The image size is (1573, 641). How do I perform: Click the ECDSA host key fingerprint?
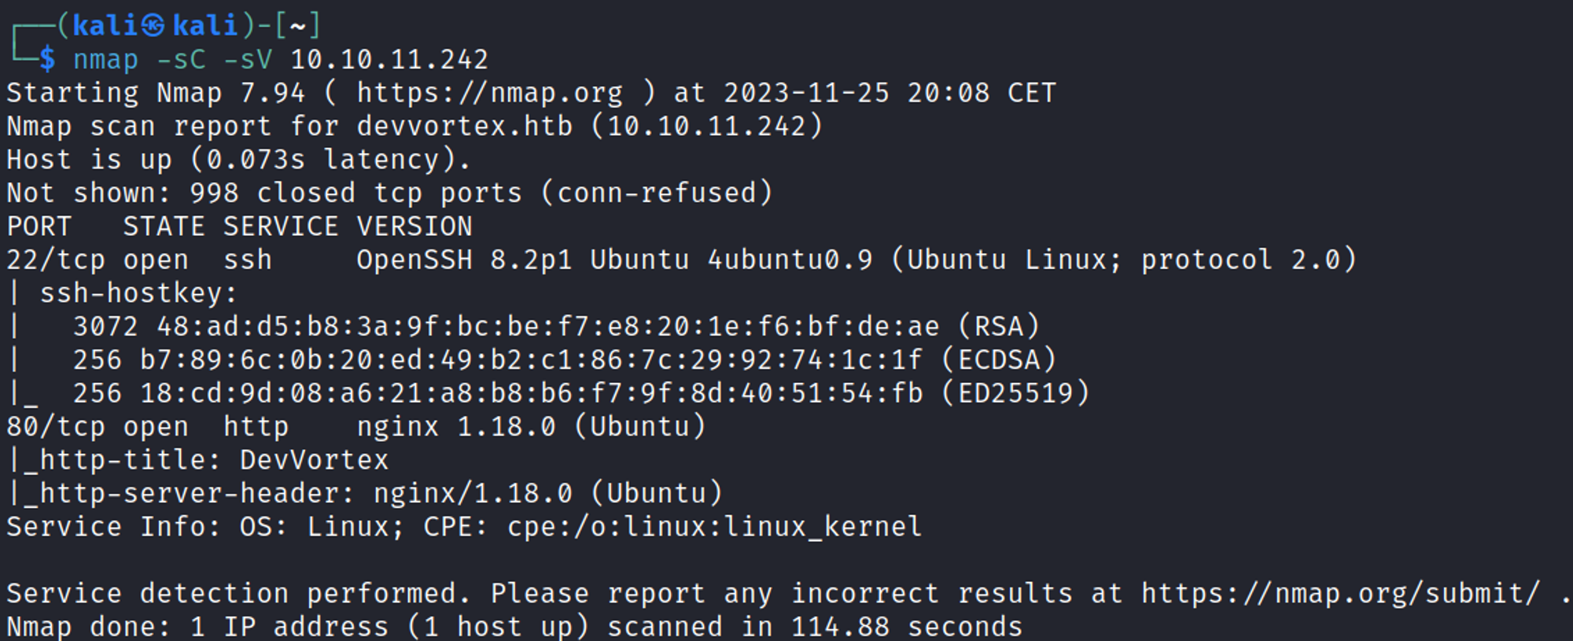coord(531,359)
